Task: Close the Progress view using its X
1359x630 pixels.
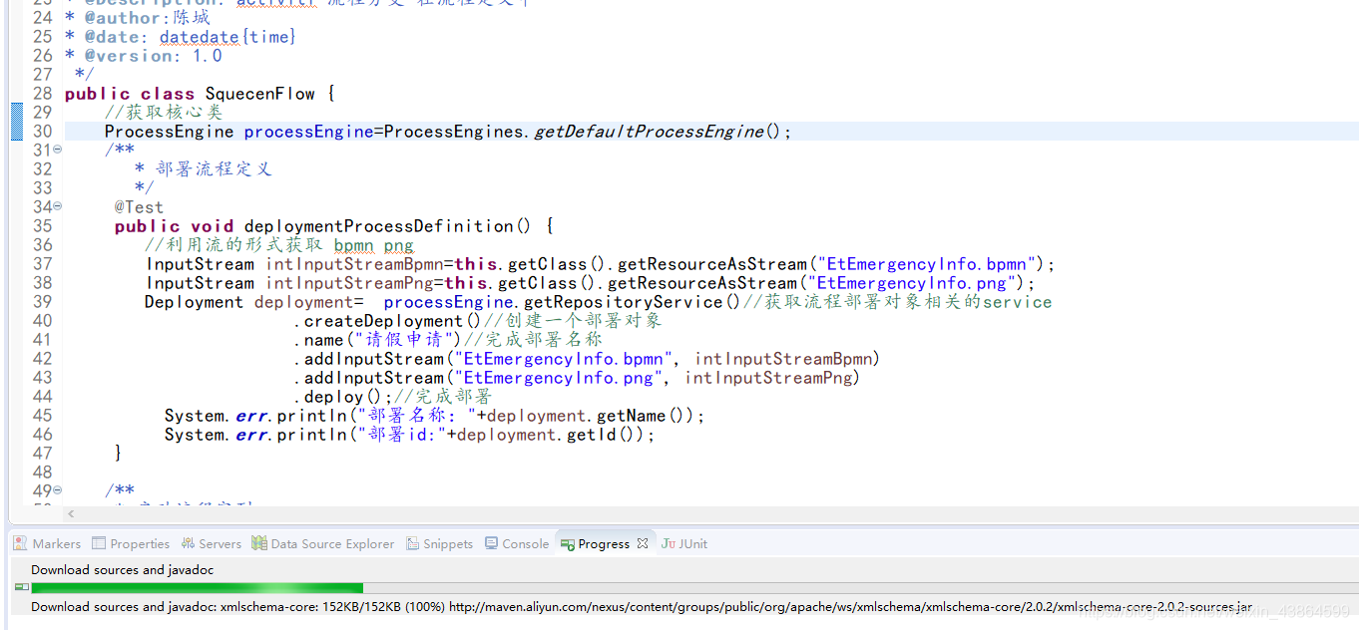Action: (x=643, y=543)
